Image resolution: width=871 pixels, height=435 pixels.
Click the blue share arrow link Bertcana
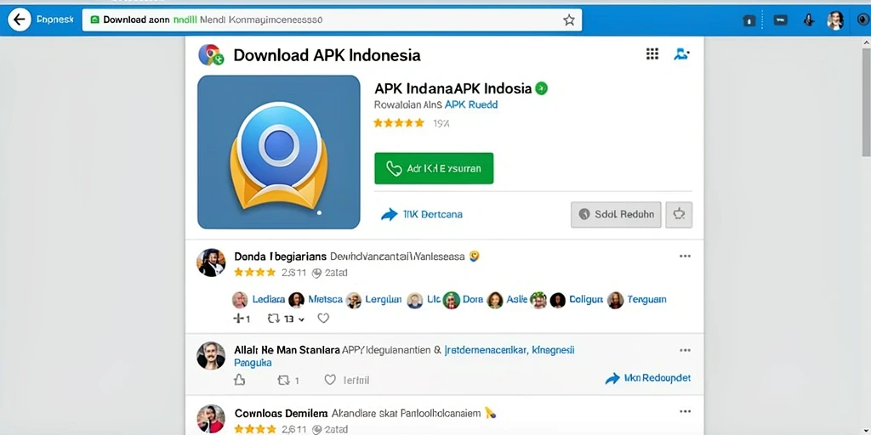(x=422, y=214)
